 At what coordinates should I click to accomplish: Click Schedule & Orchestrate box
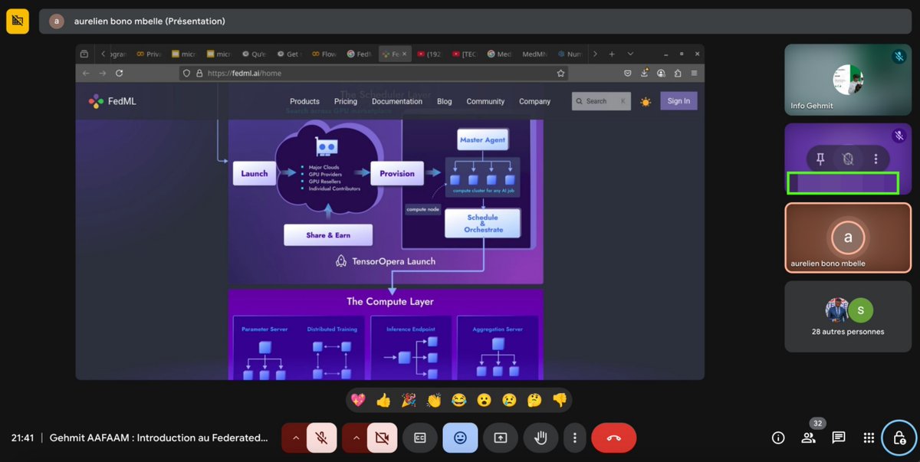pyautogui.click(x=483, y=223)
